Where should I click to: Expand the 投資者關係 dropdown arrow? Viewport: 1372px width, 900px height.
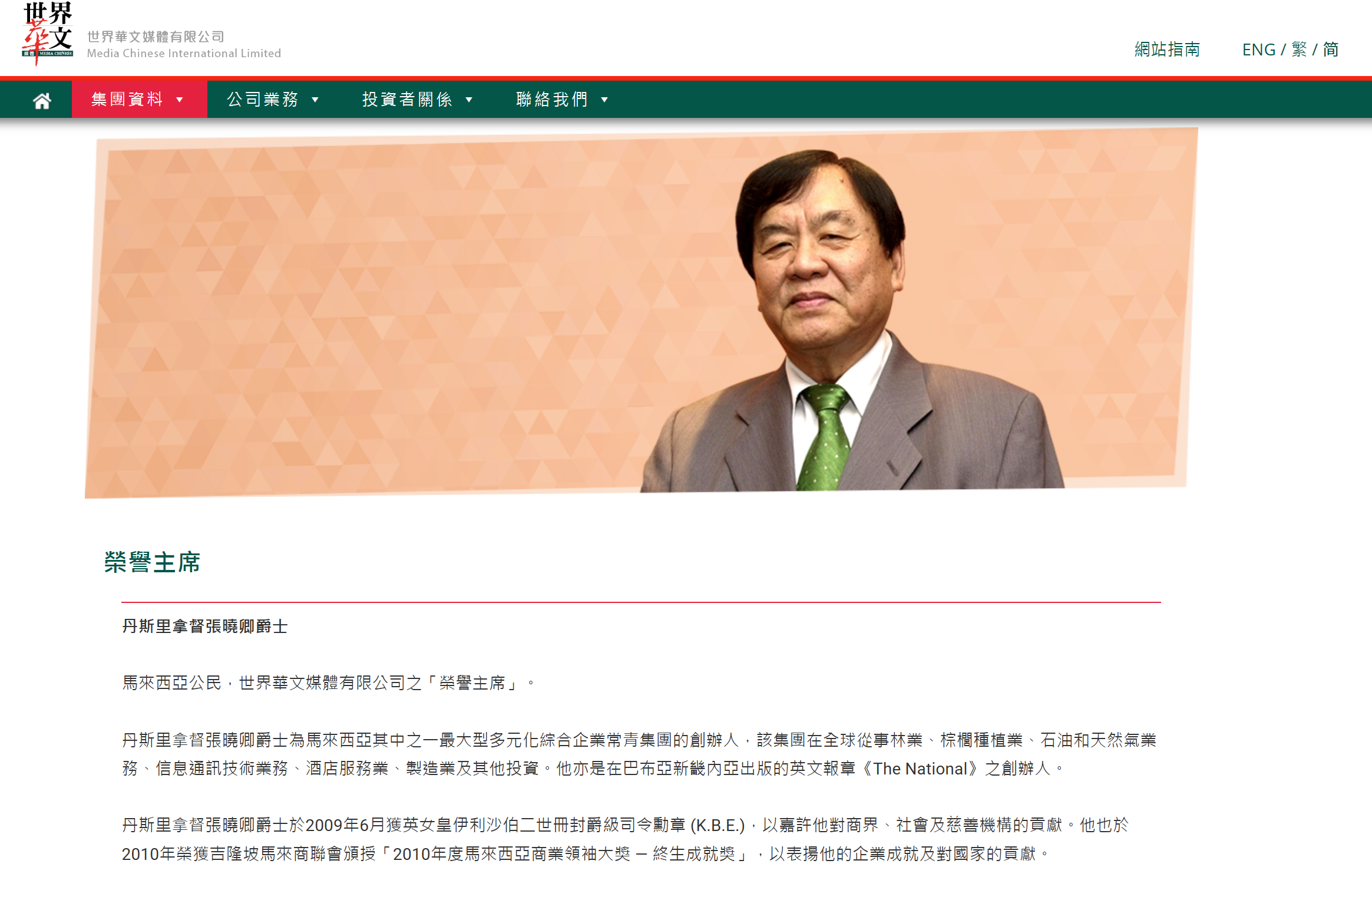(x=470, y=100)
